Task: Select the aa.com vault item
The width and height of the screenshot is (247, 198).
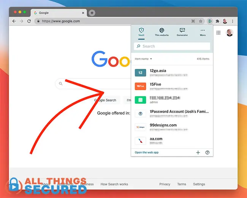Action: point(172,141)
